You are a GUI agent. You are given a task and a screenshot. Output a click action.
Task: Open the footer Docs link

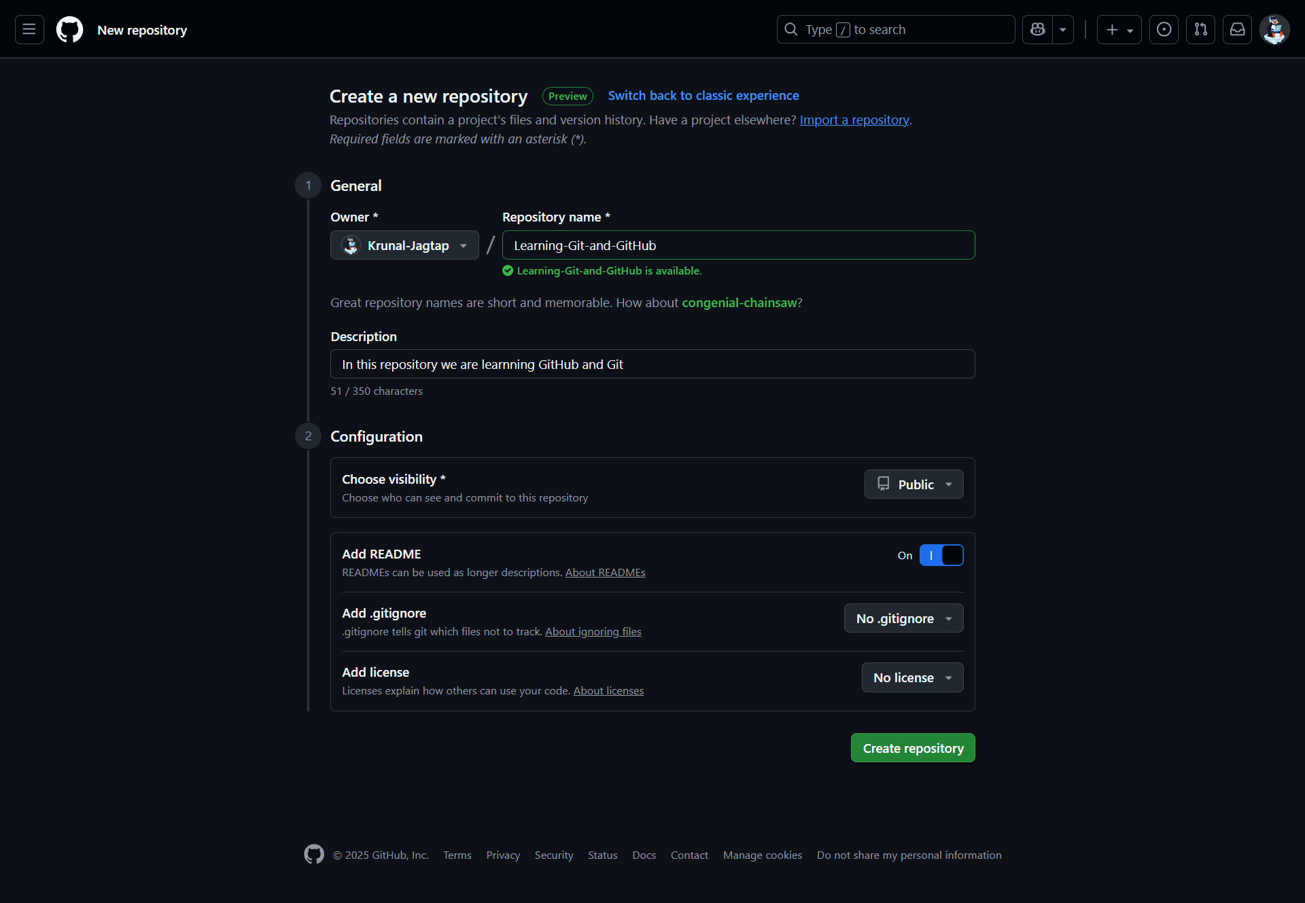pyautogui.click(x=644, y=855)
